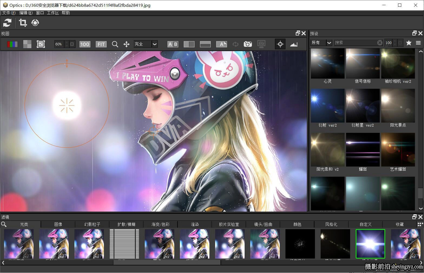
Task: Select the 心灵 preset thumbnail
Action: tap(328, 64)
